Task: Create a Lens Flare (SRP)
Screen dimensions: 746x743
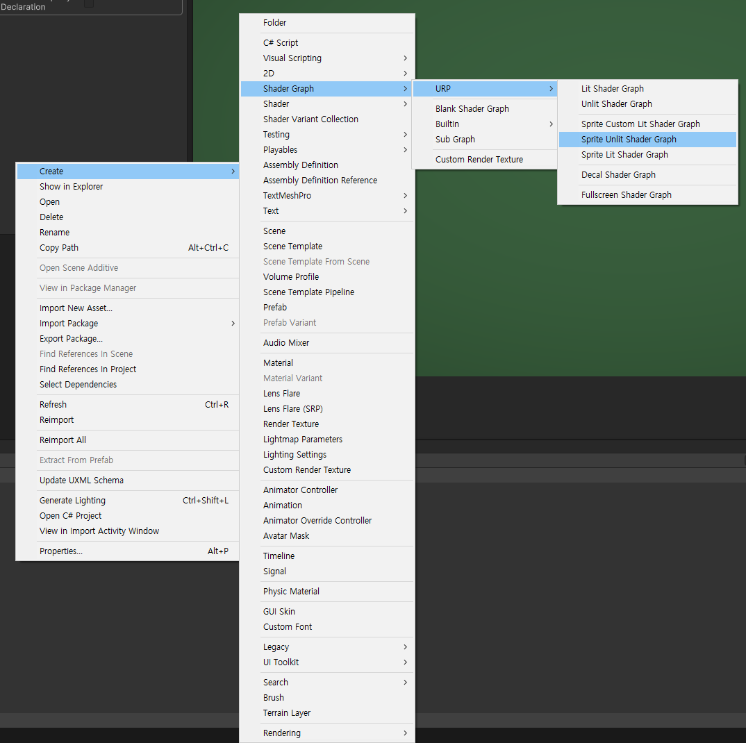Action: (327, 408)
